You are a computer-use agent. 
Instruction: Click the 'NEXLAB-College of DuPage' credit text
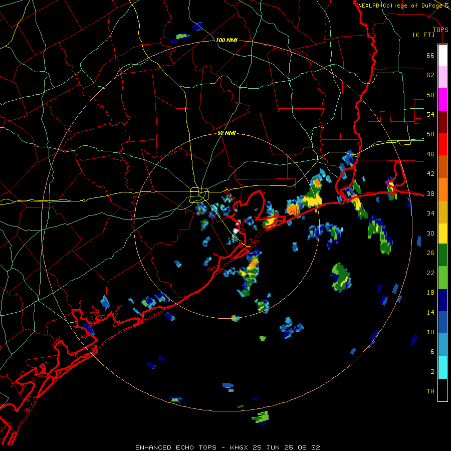(x=400, y=6)
